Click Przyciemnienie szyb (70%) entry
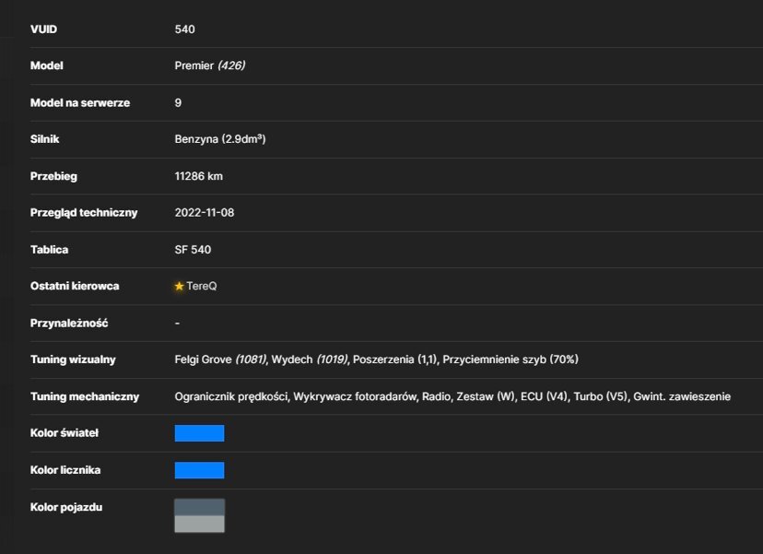The image size is (763, 554). 511,360
